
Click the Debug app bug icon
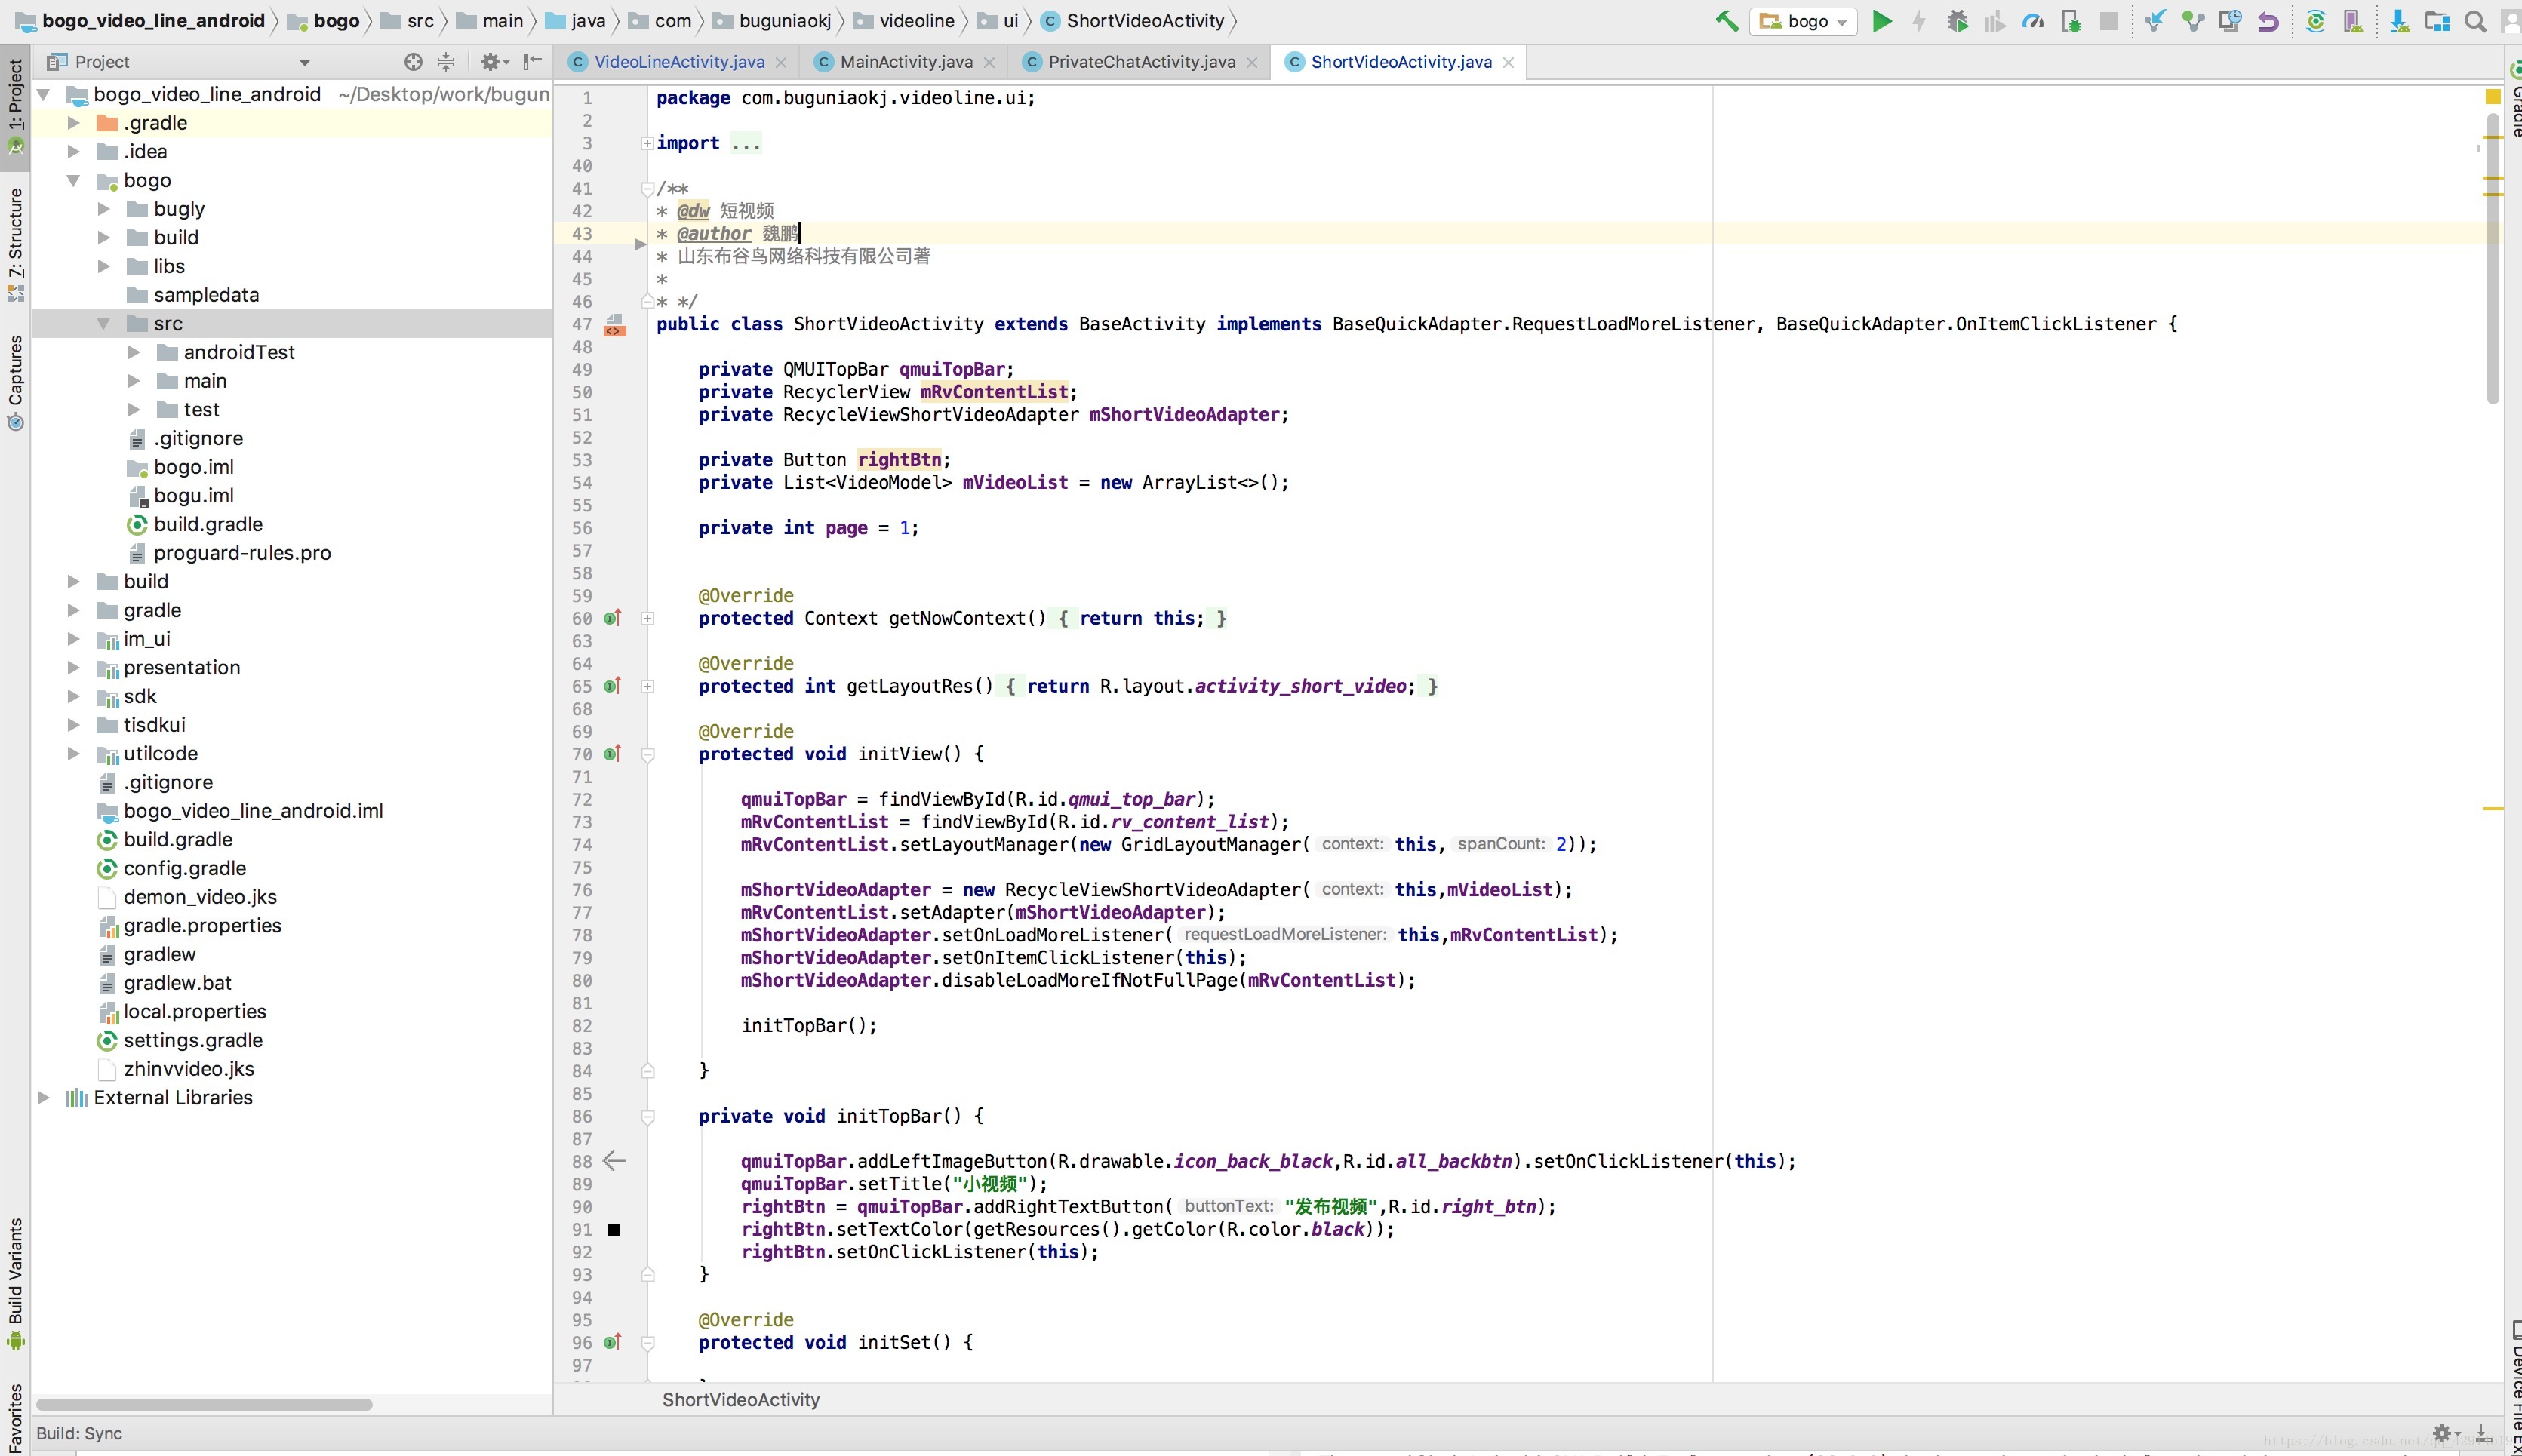[1957, 21]
